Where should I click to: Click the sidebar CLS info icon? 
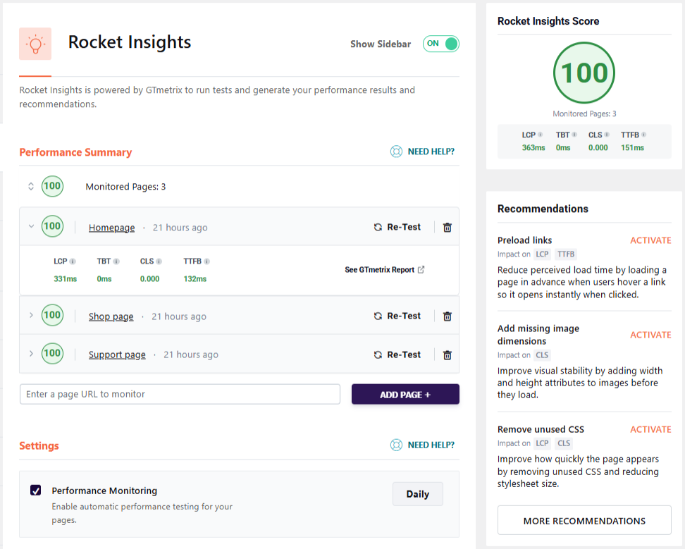pos(607,135)
